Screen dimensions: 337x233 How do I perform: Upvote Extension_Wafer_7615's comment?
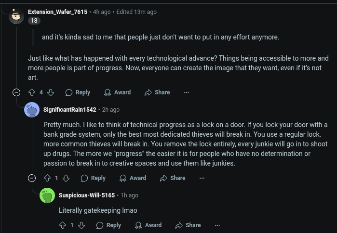32,92
